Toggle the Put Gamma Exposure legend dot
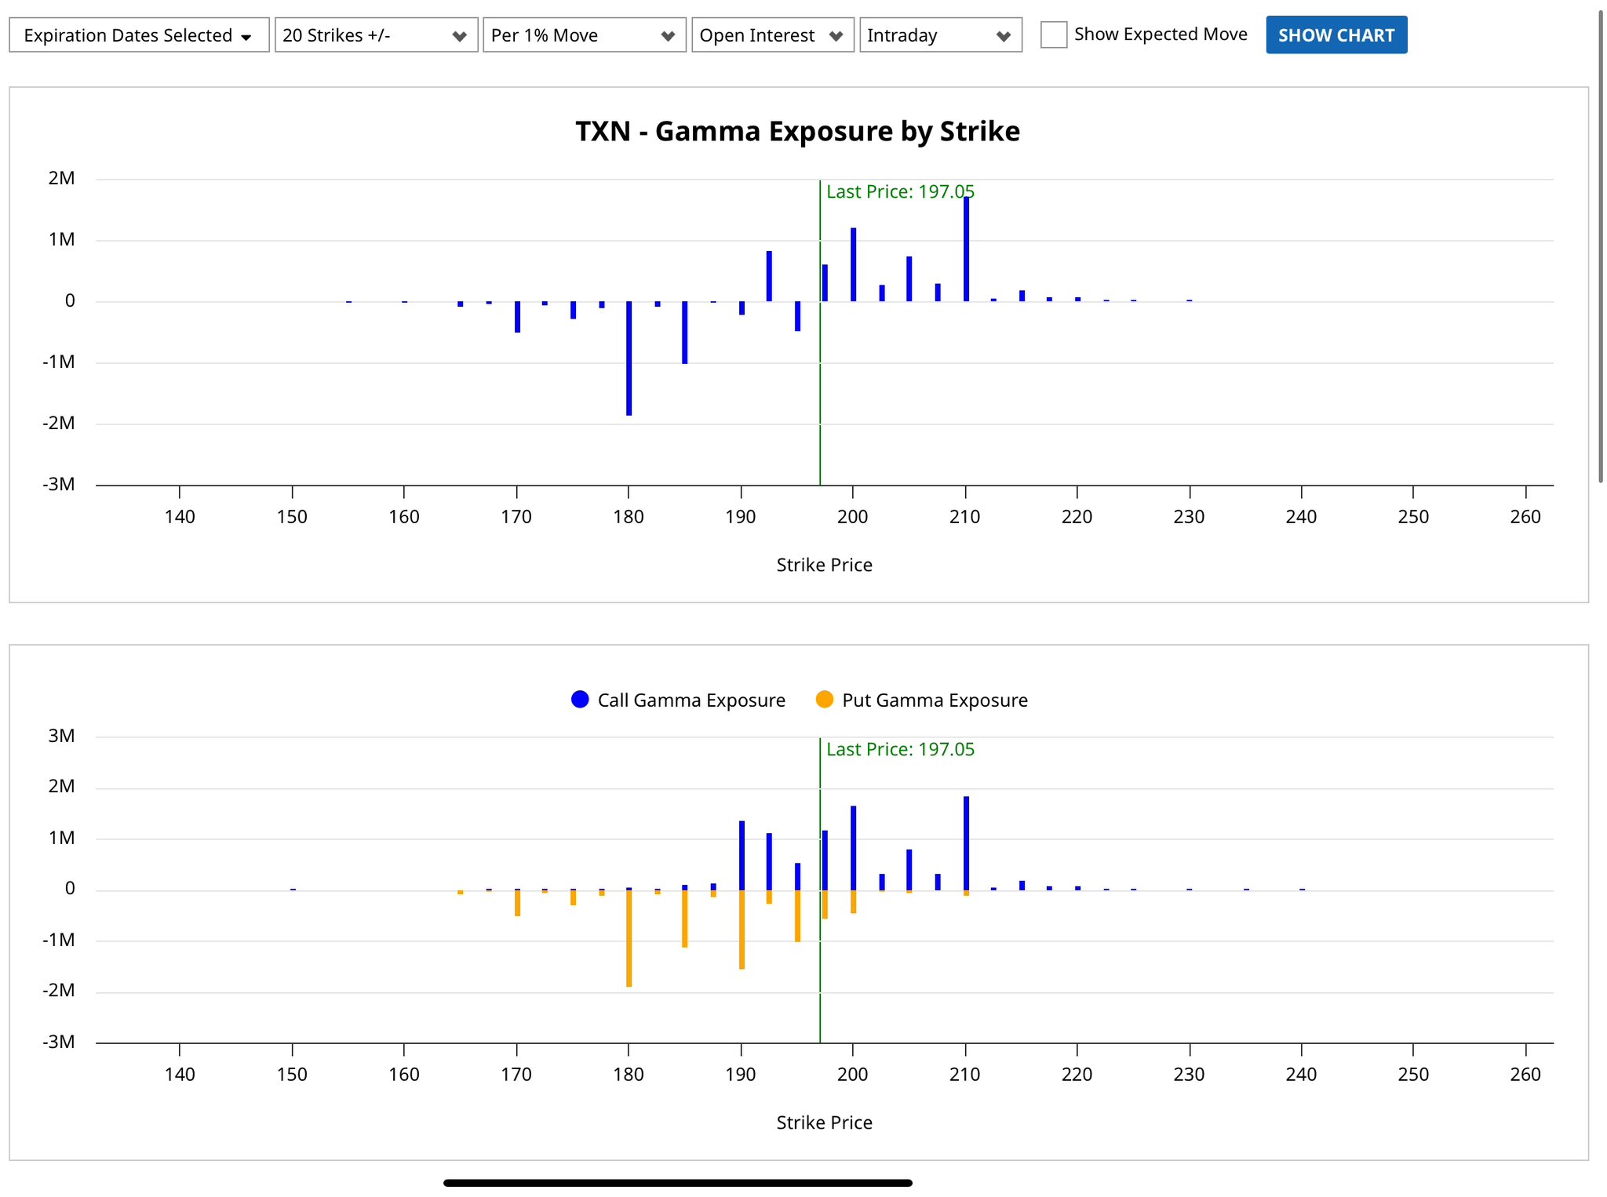1607x1197 pixels. [825, 700]
